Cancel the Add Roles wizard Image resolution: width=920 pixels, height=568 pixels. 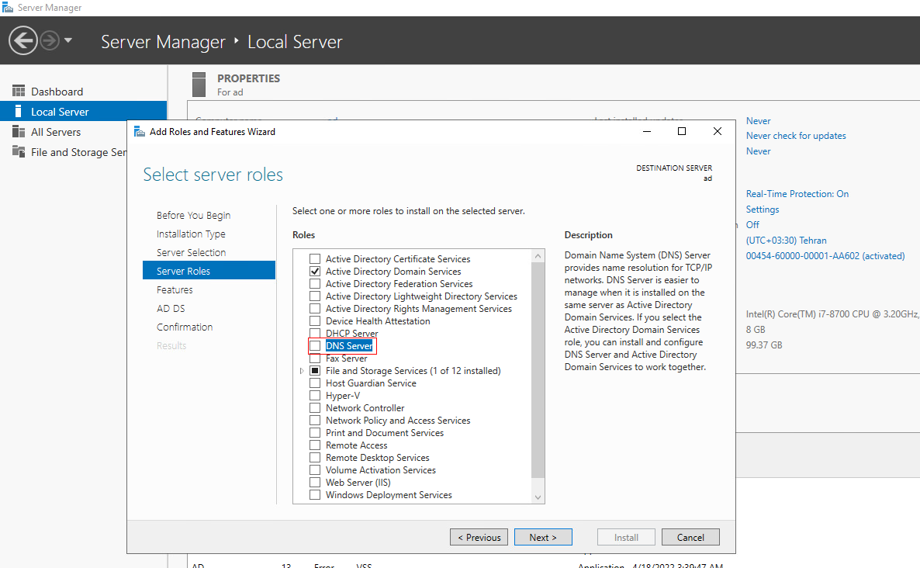click(x=690, y=537)
